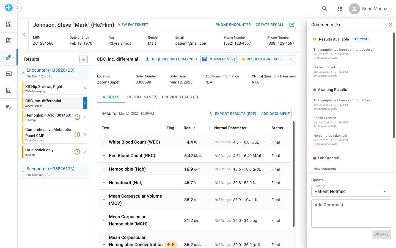Open the messages icon in sidebar
The width and height of the screenshot is (396, 248).
tap(9, 74)
